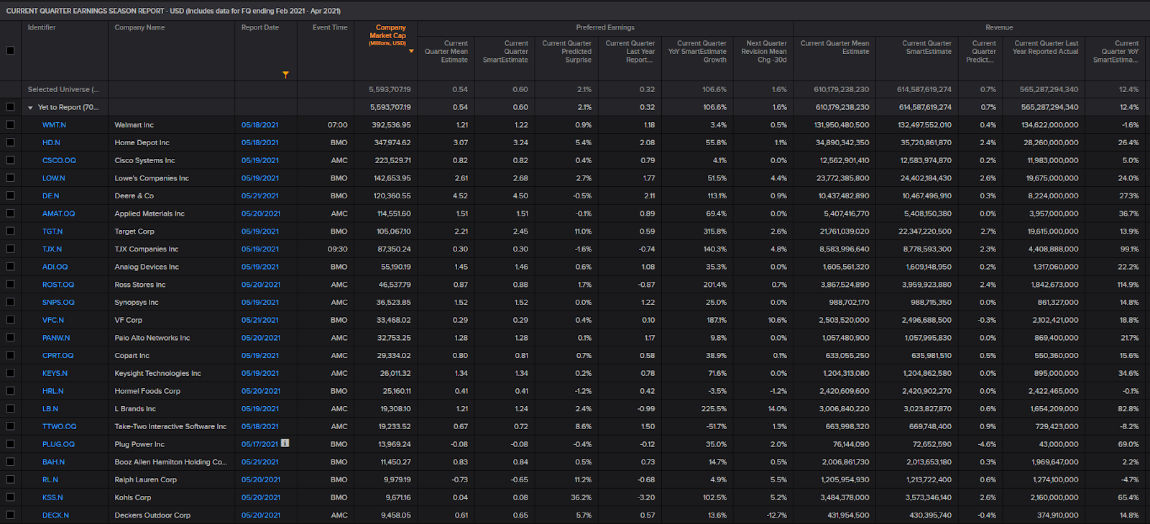Click Plug Power's 05/17/2021 report date
The image size is (1150, 524).
click(x=259, y=444)
